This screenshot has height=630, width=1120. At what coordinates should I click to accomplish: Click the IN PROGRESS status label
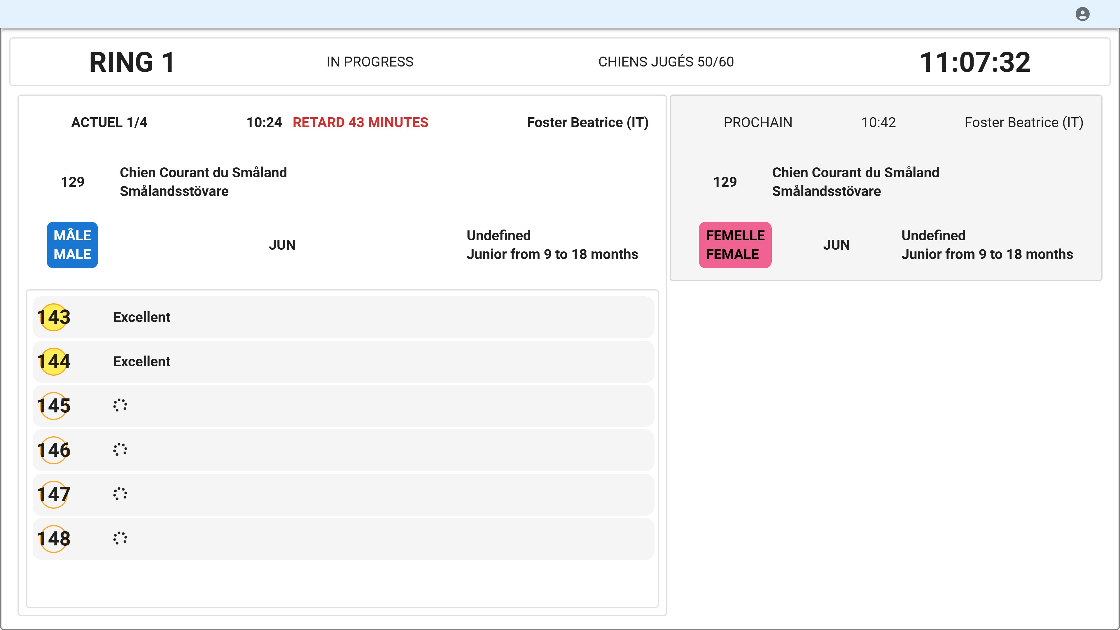tap(370, 62)
